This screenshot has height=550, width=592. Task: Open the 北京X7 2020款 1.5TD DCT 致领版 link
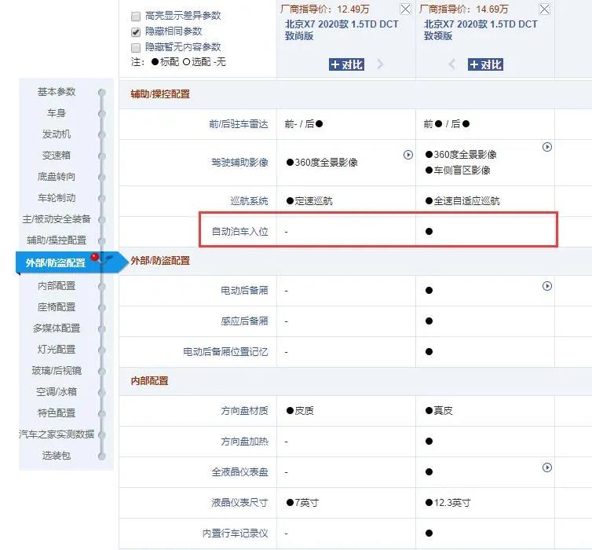(481, 30)
